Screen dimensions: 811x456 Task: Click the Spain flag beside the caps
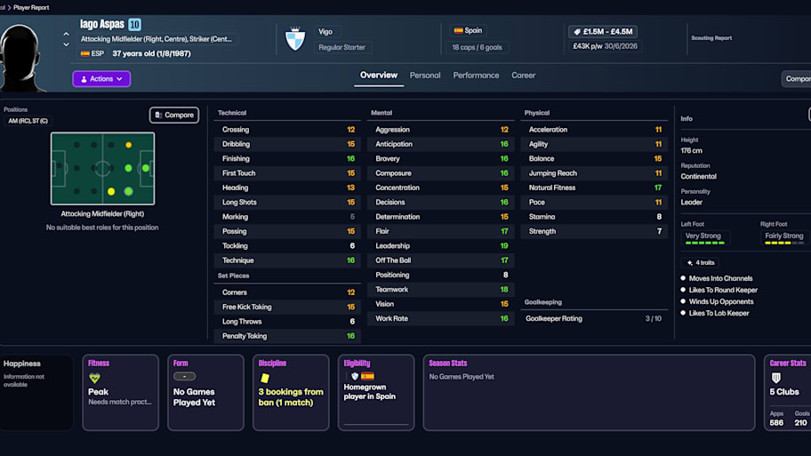(x=458, y=30)
